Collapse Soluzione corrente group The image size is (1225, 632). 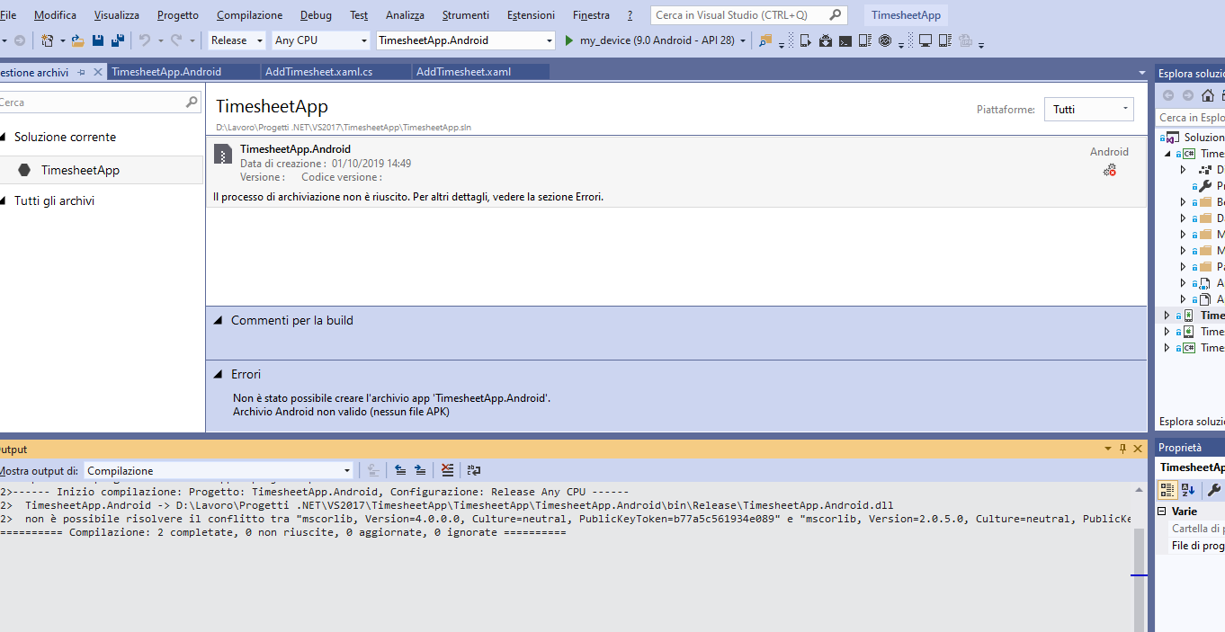3,138
